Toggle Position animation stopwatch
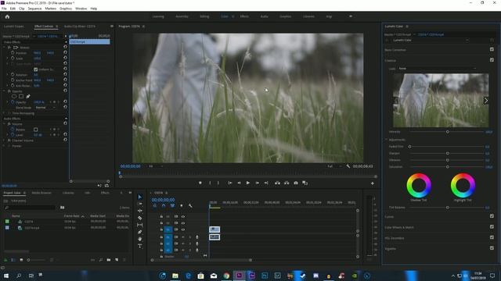Screen dimensions: 501x281 (x=13, y=53)
